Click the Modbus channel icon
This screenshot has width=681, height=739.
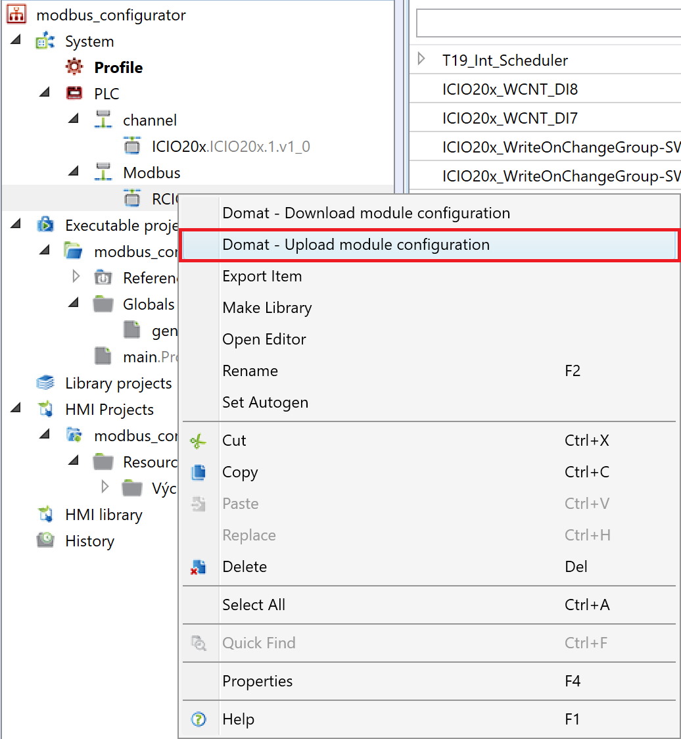(103, 172)
